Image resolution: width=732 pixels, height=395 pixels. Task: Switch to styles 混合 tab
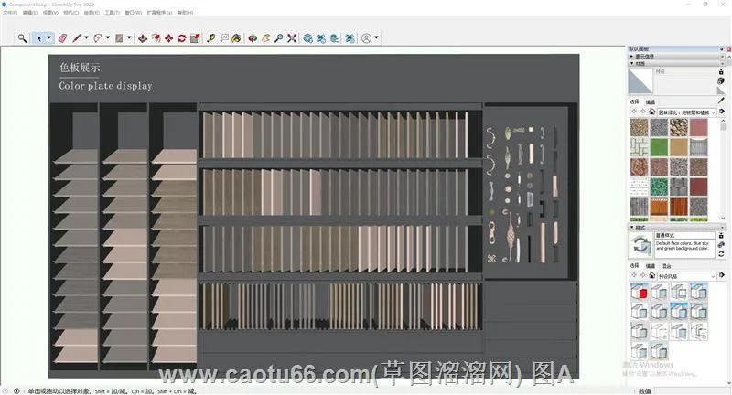(x=667, y=266)
